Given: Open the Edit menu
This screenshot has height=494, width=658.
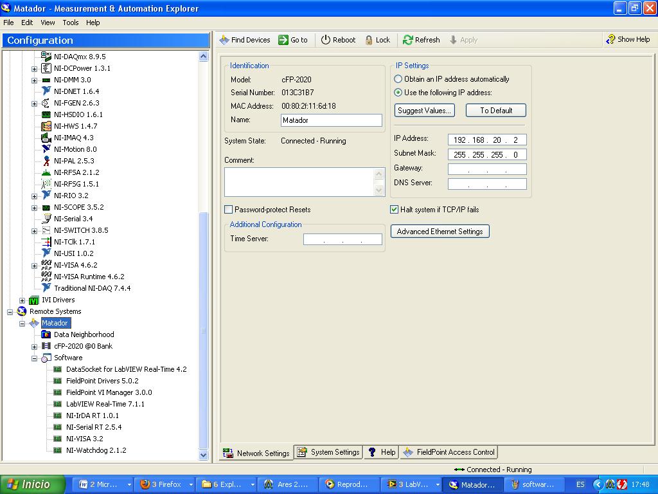Looking at the screenshot, I should 27,23.
